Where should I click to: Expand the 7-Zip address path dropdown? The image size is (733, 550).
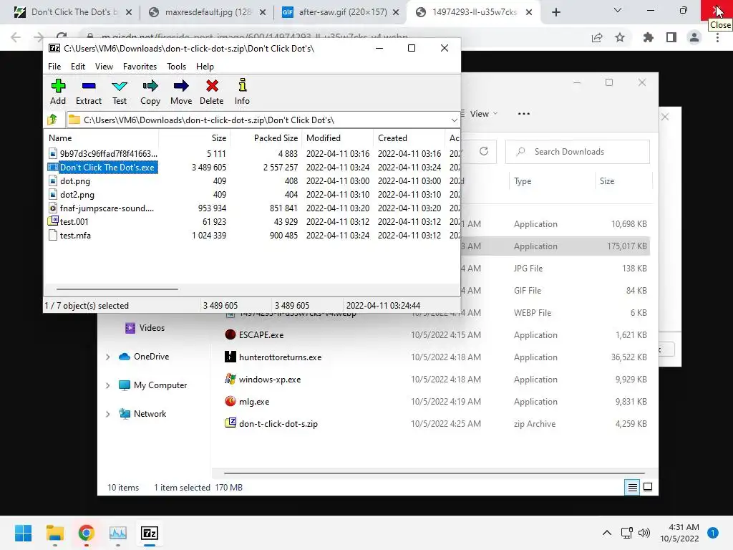point(454,120)
